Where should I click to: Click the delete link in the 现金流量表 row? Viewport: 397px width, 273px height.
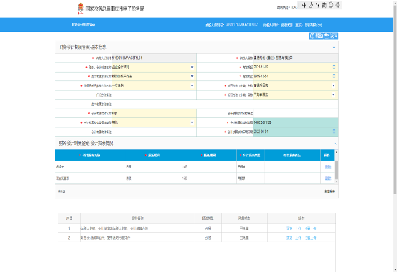(x=327, y=178)
